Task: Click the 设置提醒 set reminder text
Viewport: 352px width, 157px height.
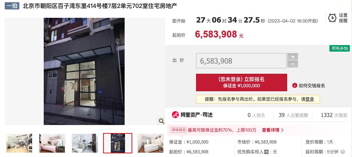Action: click(x=343, y=18)
